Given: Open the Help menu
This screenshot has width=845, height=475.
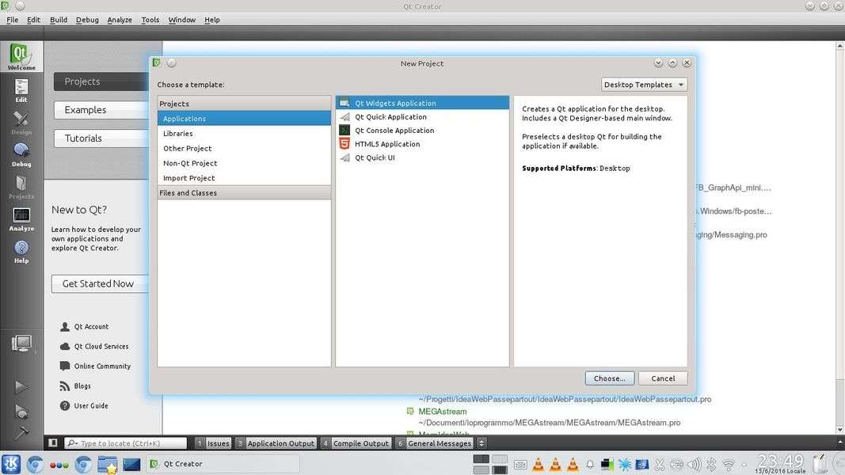Looking at the screenshot, I should [212, 19].
